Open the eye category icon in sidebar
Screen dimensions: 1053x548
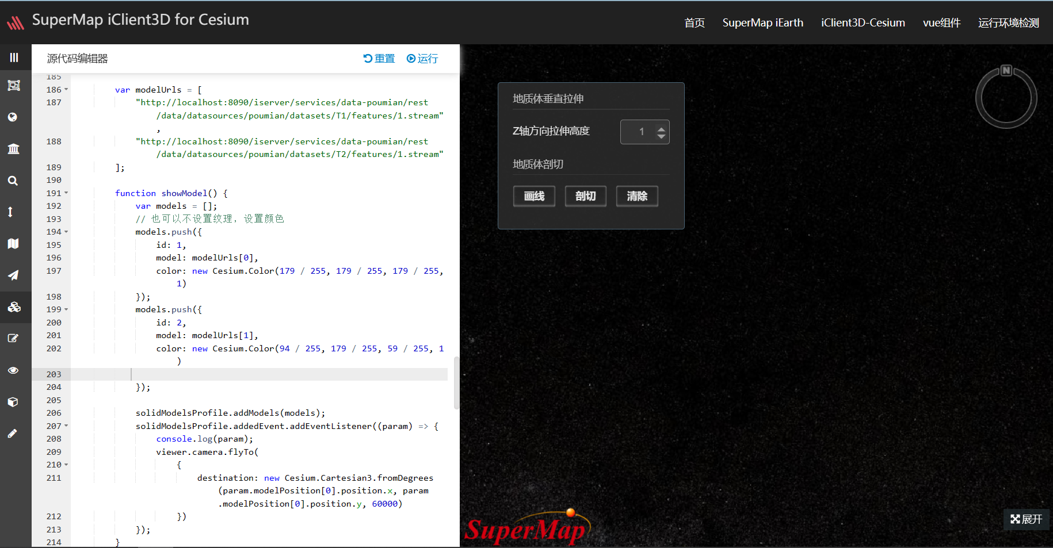[13, 370]
